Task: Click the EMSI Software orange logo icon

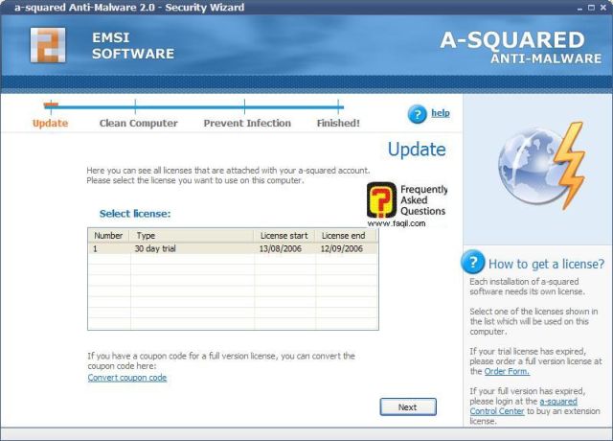Action: [x=47, y=45]
